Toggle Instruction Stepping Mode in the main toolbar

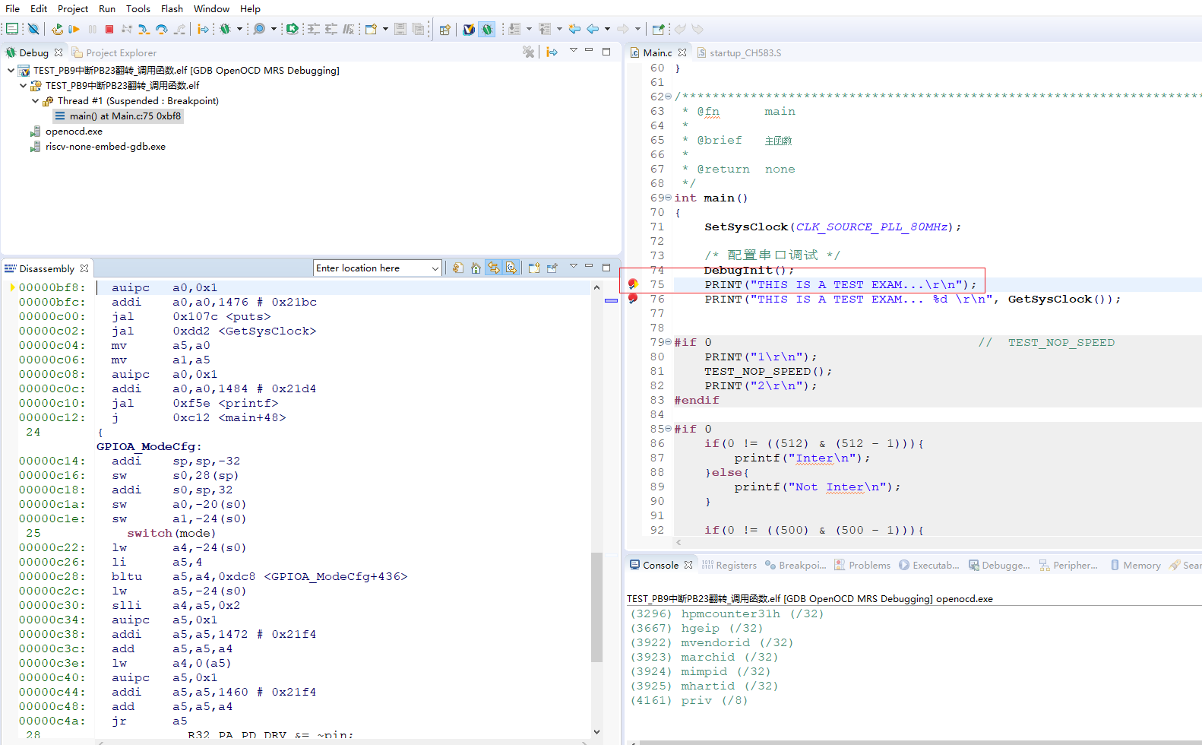pyautogui.click(x=203, y=29)
